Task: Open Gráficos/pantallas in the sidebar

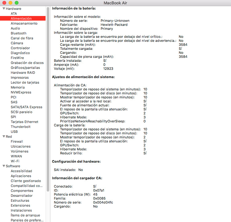Action: pyautogui.click(x=25, y=68)
